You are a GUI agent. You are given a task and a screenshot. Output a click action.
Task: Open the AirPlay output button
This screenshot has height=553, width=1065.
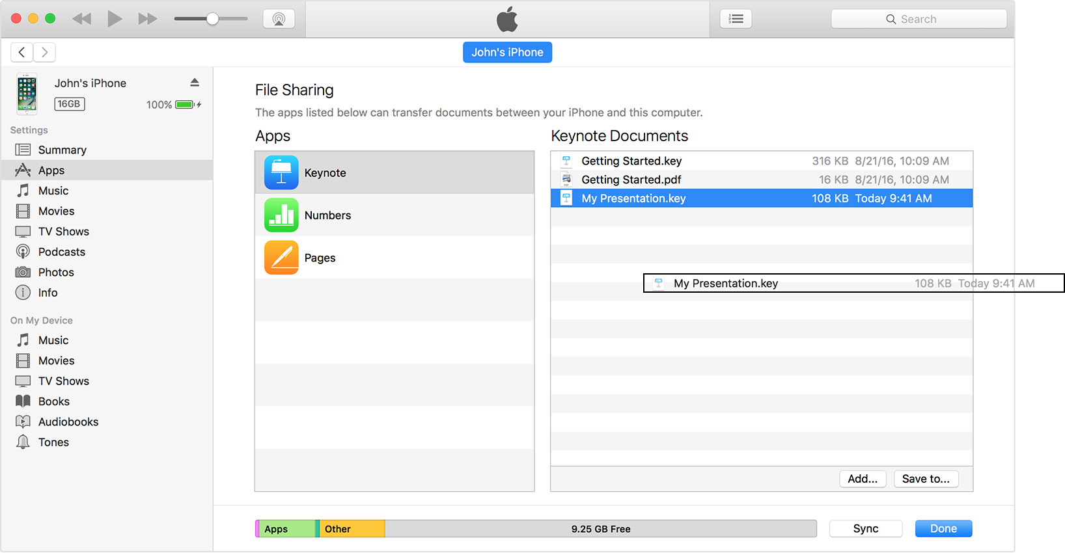click(279, 19)
